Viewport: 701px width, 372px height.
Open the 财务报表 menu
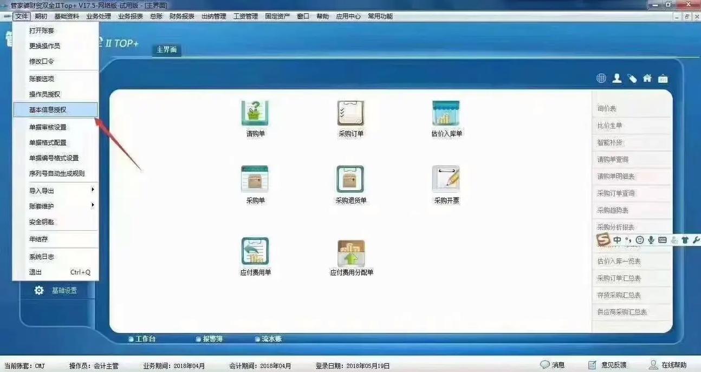click(182, 16)
